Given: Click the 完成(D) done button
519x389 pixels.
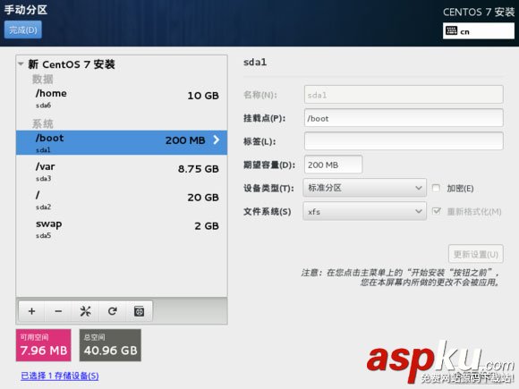Looking at the screenshot, I should click(23, 30).
